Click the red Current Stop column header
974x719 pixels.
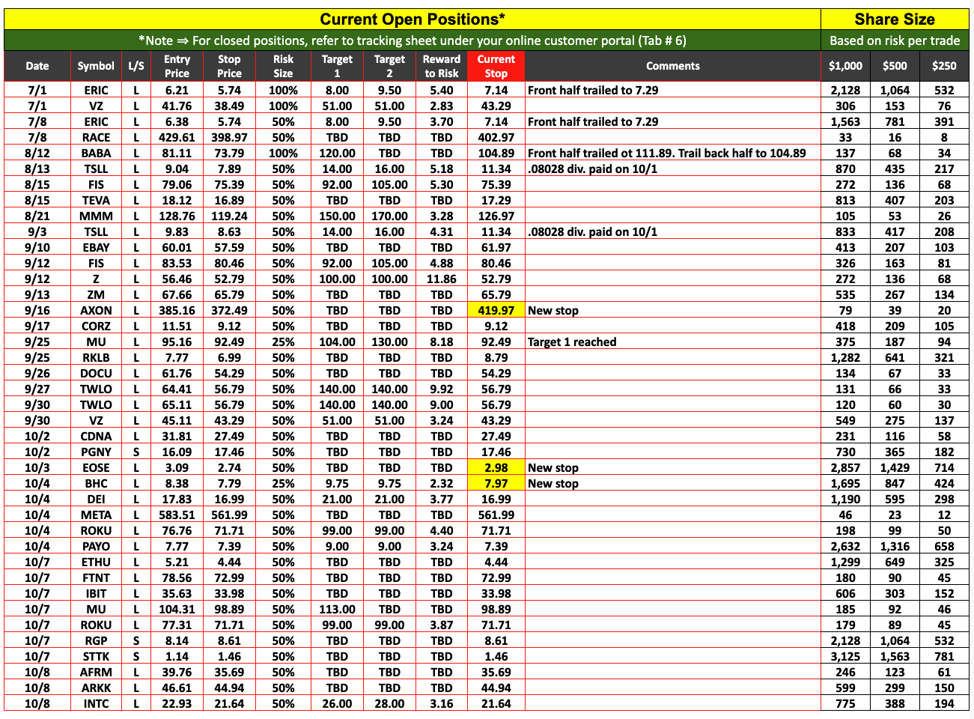pyautogui.click(x=496, y=66)
